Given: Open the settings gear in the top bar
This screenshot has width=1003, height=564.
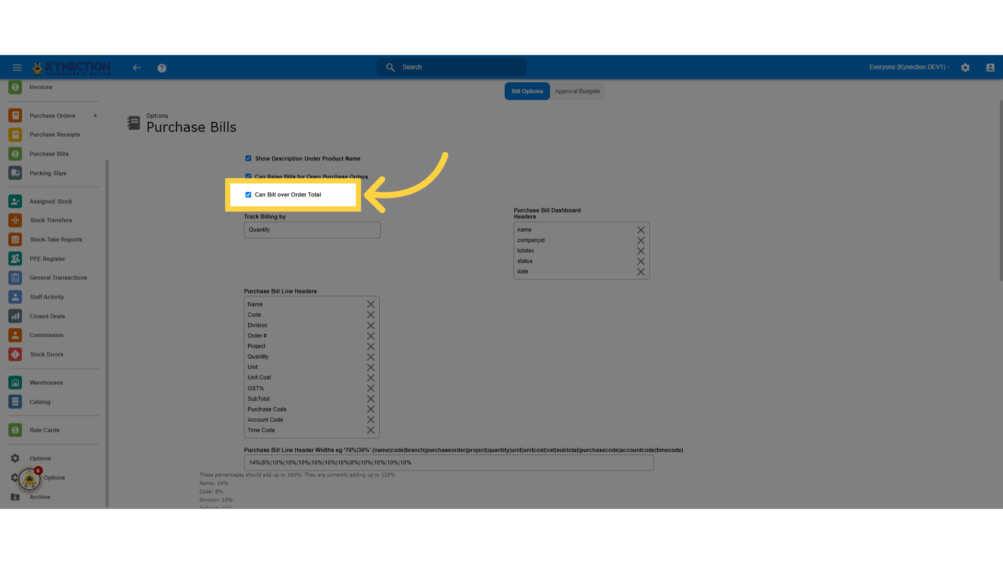Looking at the screenshot, I should point(965,67).
